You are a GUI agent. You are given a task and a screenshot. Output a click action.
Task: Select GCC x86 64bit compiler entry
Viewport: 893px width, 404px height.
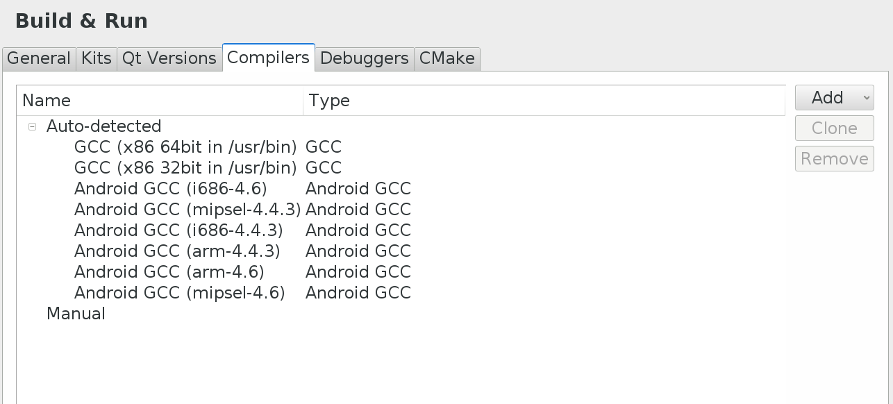point(185,147)
